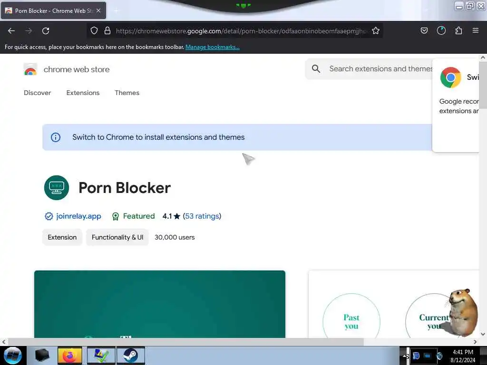
Task: Open the Manage bookmarks link
Action: coord(213,47)
